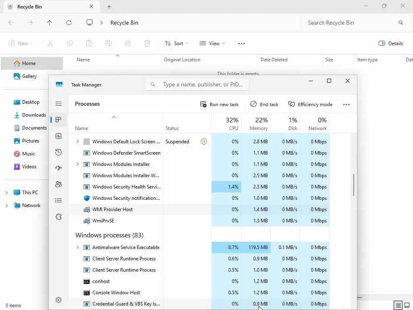Toggle Details pane in Explorer
The image size is (413, 310).
[x=390, y=44]
